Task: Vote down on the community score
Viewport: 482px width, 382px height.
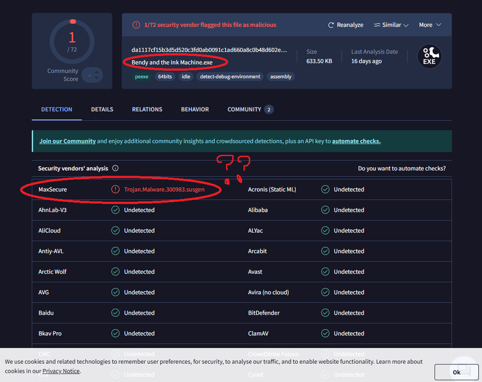Action: (96, 78)
